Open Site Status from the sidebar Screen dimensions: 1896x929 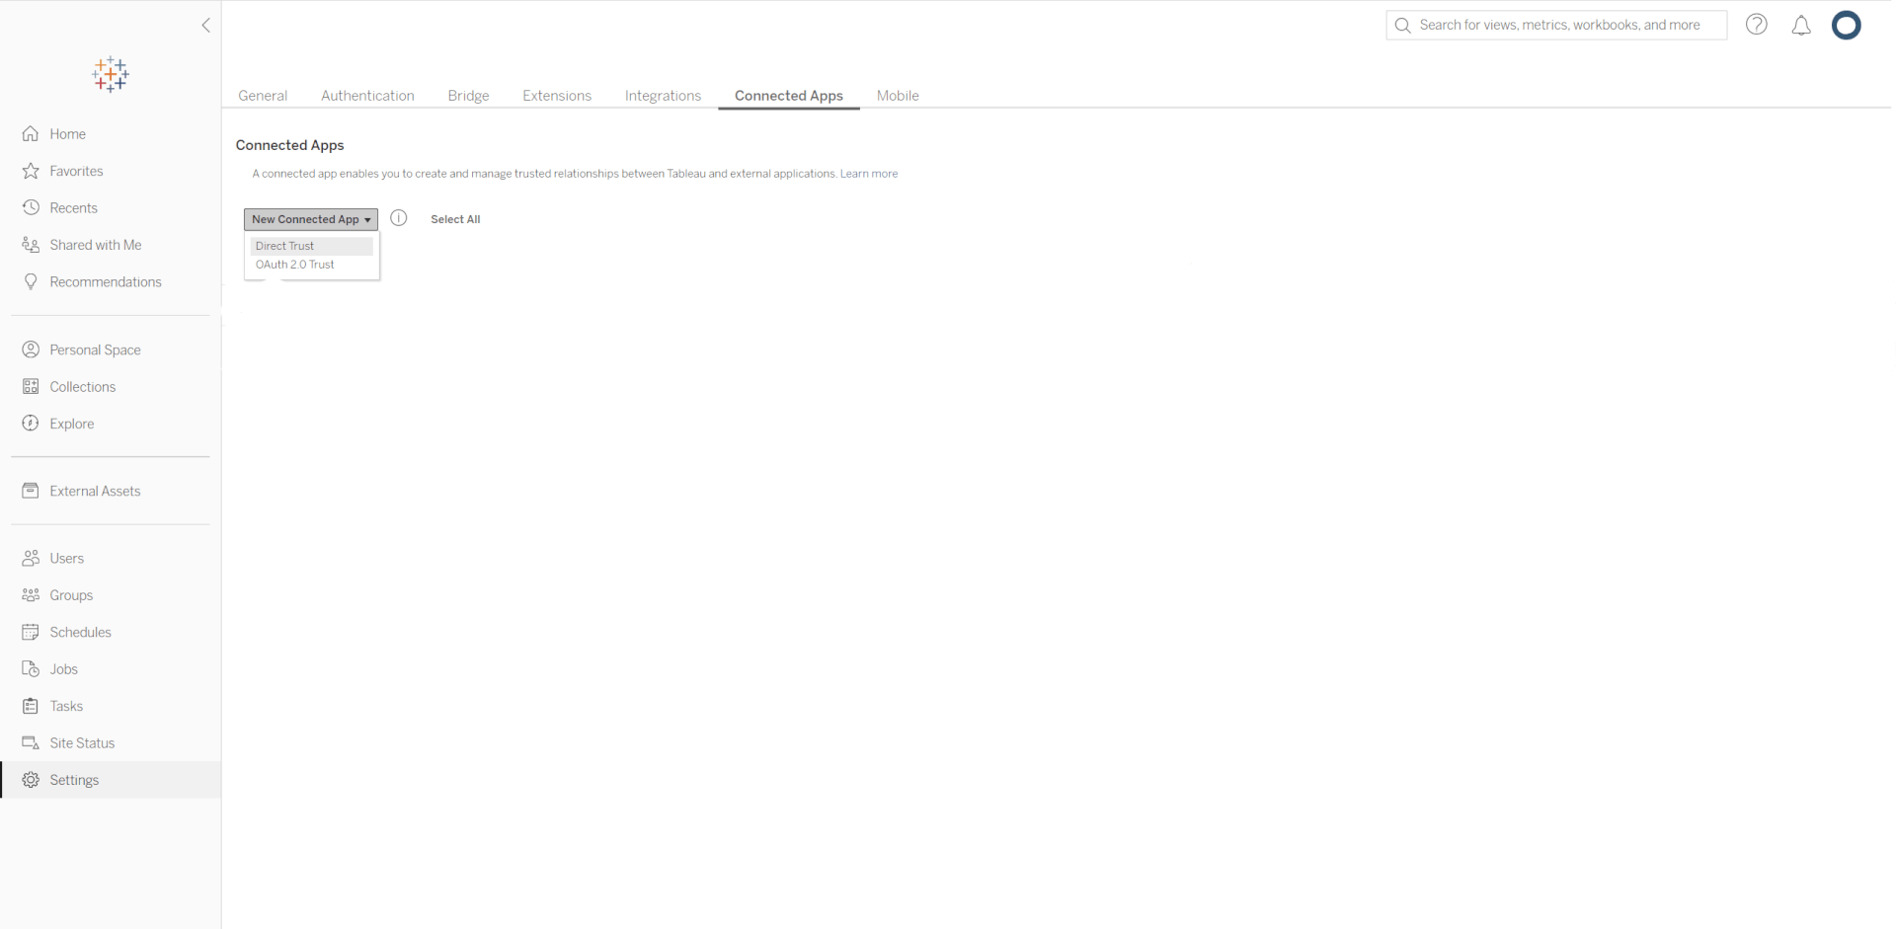(x=82, y=743)
